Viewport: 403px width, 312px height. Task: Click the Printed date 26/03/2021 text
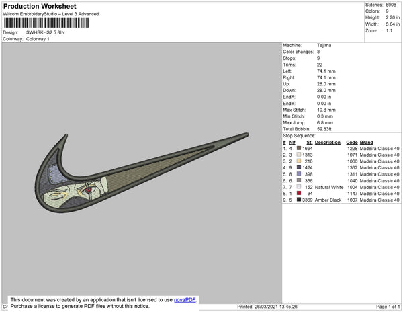pos(267,307)
